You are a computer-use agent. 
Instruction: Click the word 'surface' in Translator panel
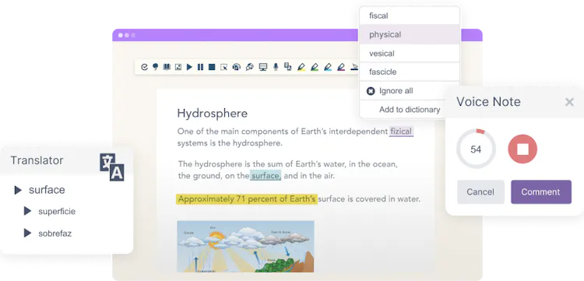[47, 190]
